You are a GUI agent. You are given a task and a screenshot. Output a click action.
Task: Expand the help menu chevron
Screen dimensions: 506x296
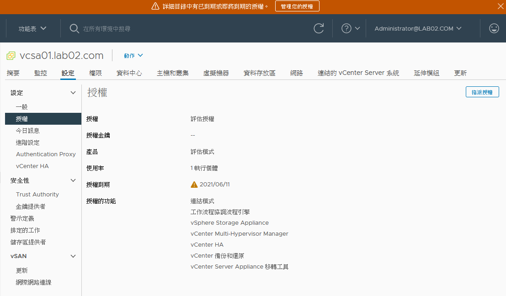coord(357,28)
